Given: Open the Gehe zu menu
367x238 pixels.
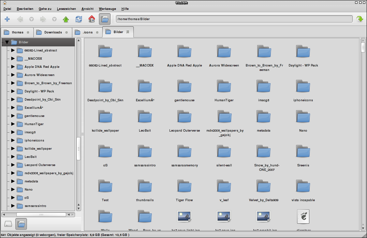Looking at the screenshot, I should point(45,9).
